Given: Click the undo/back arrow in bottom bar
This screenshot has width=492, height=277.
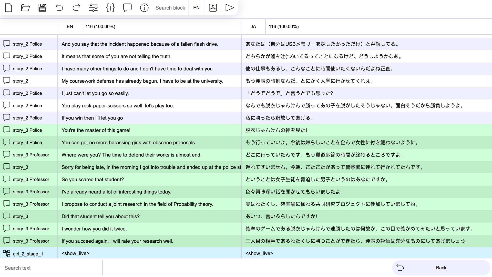Looking at the screenshot, I should tap(400, 268).
